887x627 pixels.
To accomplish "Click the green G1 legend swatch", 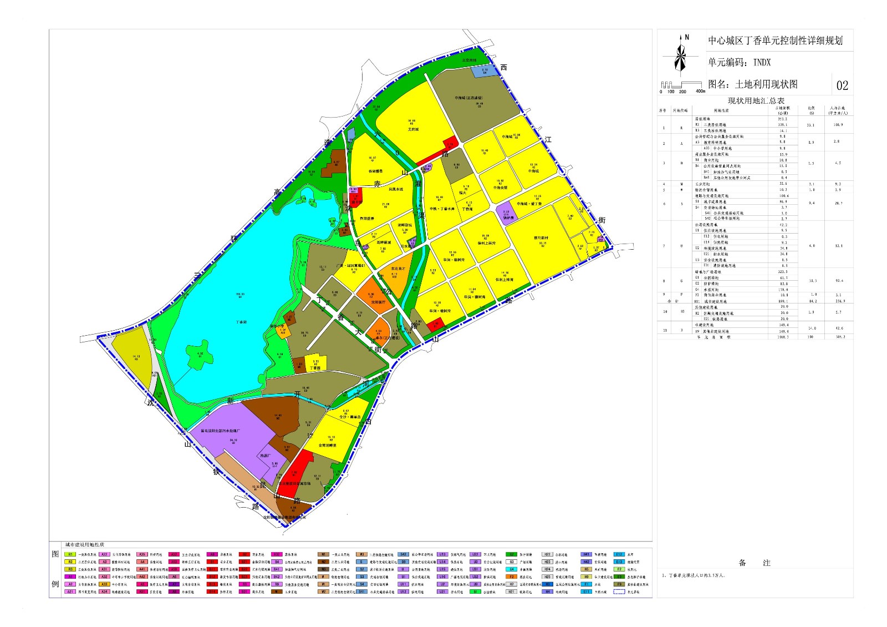I will [476, 591].
